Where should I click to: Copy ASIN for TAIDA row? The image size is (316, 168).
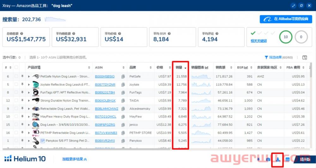point(123,100)
